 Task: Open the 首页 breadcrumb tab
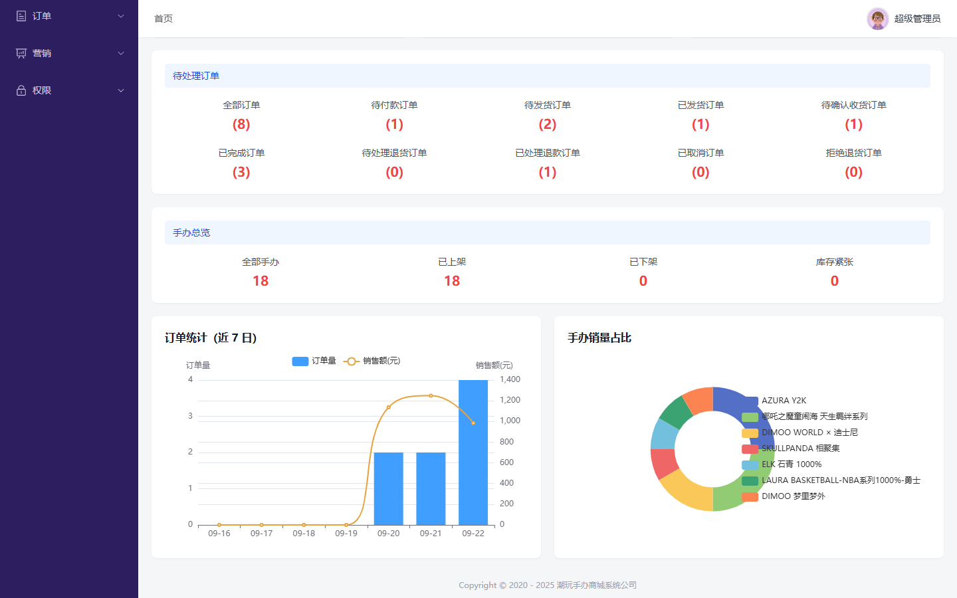163,19
